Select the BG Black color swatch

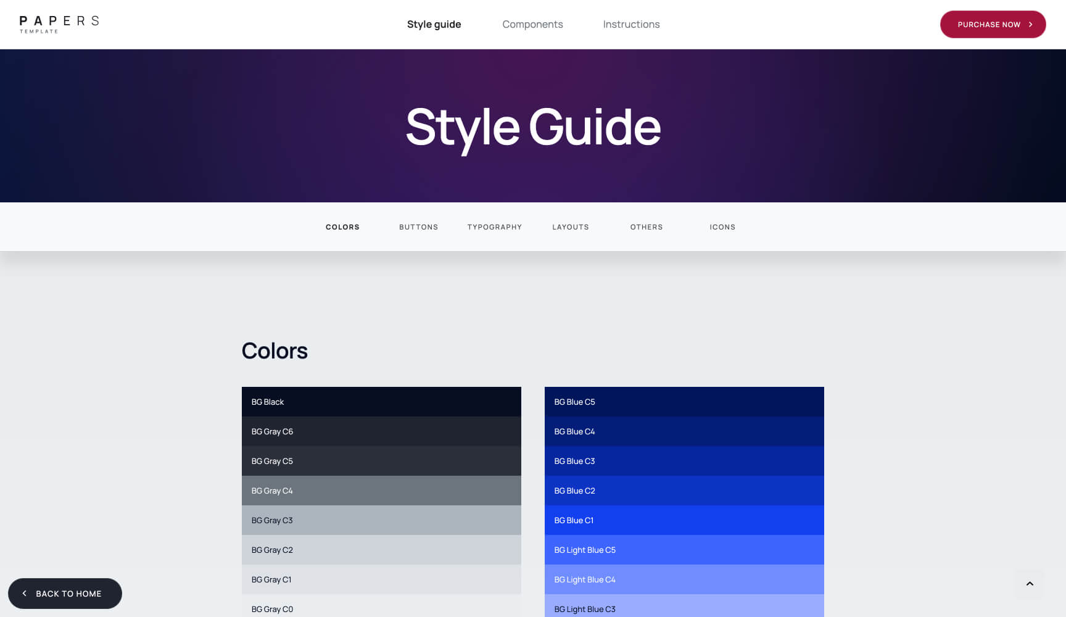click(x=381, y=402)
